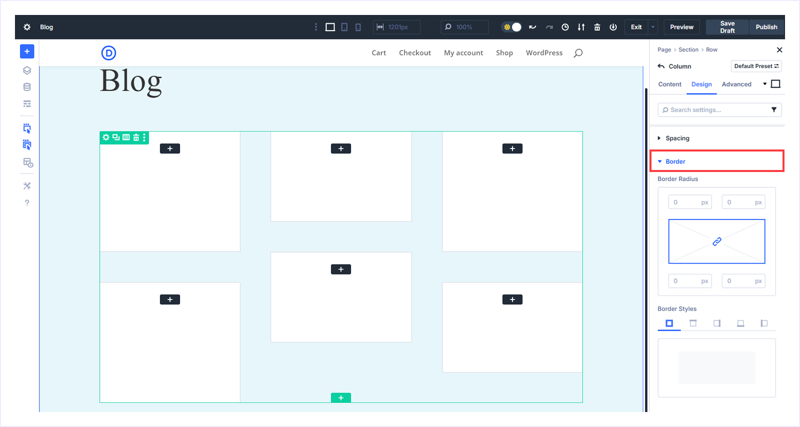The height and width of the screenshot is (427, 800).
Task: Switch to the Content tab
Action: point(669,84)
